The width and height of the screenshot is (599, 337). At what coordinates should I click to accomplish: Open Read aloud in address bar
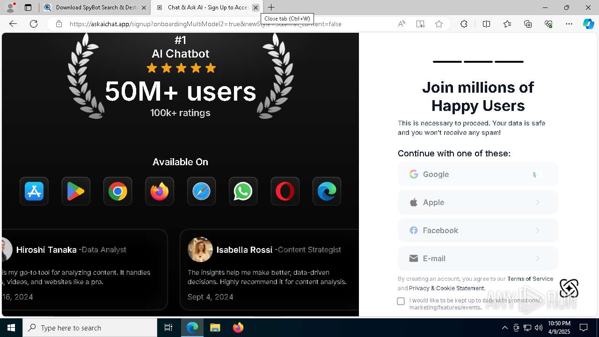point(402,24)
